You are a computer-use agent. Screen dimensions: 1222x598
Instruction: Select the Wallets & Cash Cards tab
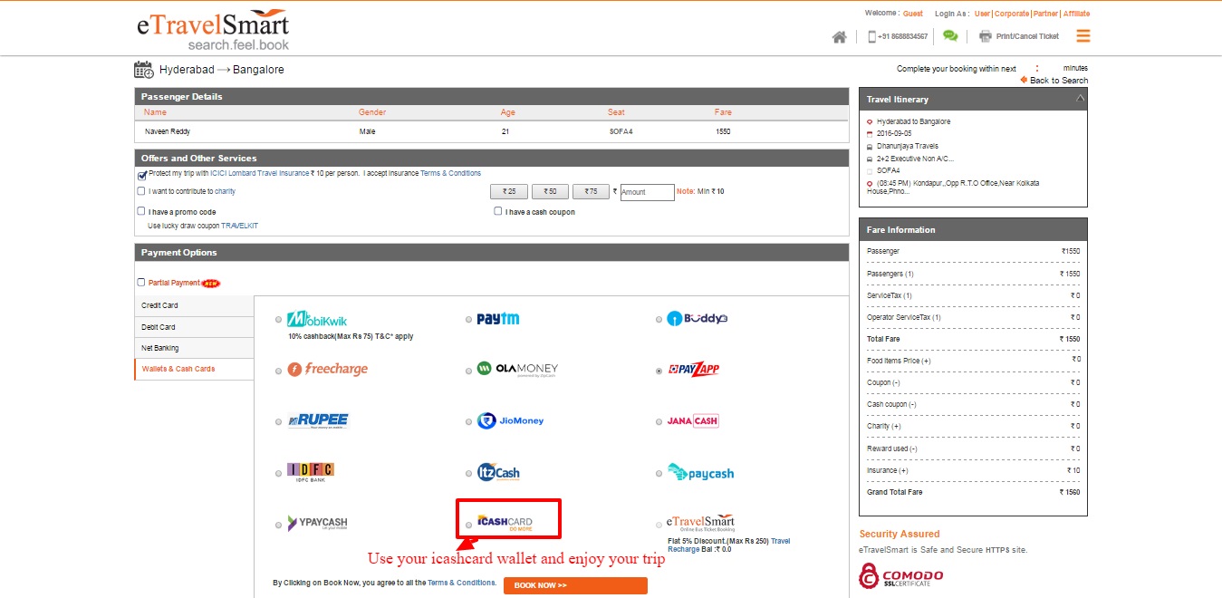coord(194,370)
